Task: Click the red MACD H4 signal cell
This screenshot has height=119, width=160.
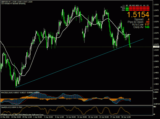Action: pyautogui.click(x=144, y=7)
